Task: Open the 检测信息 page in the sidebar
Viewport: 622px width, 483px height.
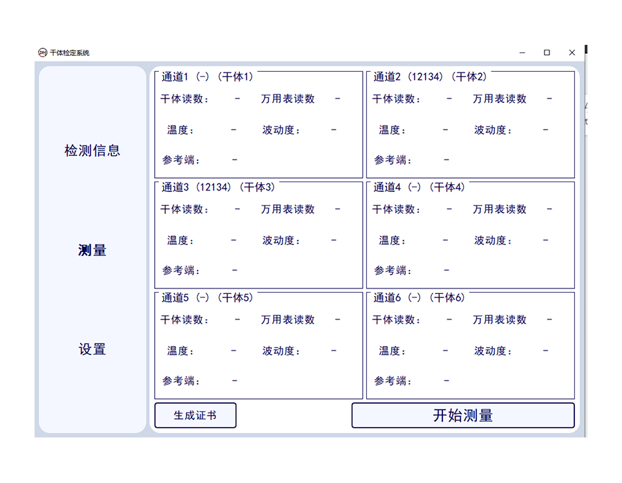Action: pos(93,150)
